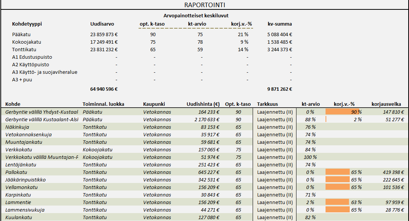Click Verkkokatu välillä Muuntajan cell
Screen dimensions: 409x221
(x=42, y=157)
